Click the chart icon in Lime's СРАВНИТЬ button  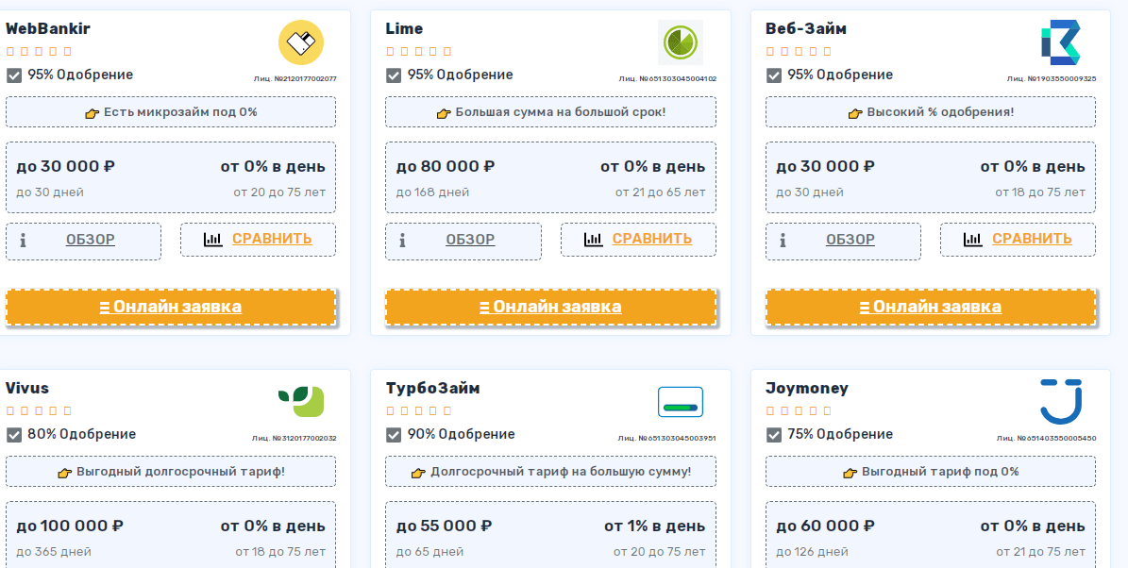coord(593,239)
